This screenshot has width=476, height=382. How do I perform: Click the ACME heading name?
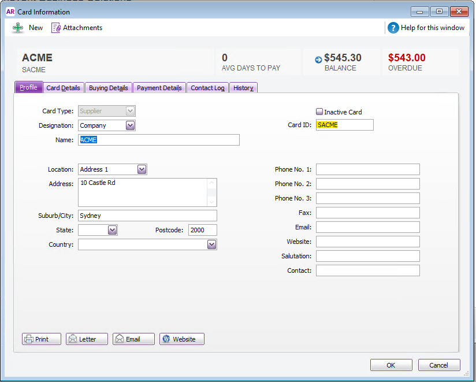click(38, 58)
